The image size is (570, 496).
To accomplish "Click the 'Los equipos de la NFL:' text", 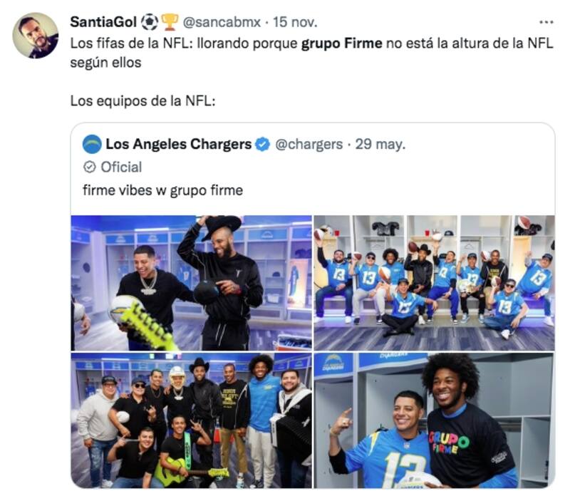I will (x=142, y=100).
